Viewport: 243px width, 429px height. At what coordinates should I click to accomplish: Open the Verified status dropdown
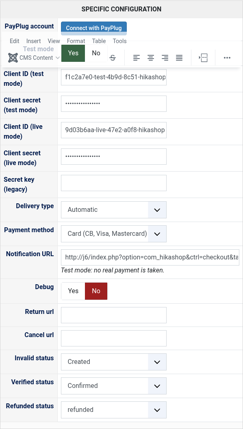(x=114, y=386)
